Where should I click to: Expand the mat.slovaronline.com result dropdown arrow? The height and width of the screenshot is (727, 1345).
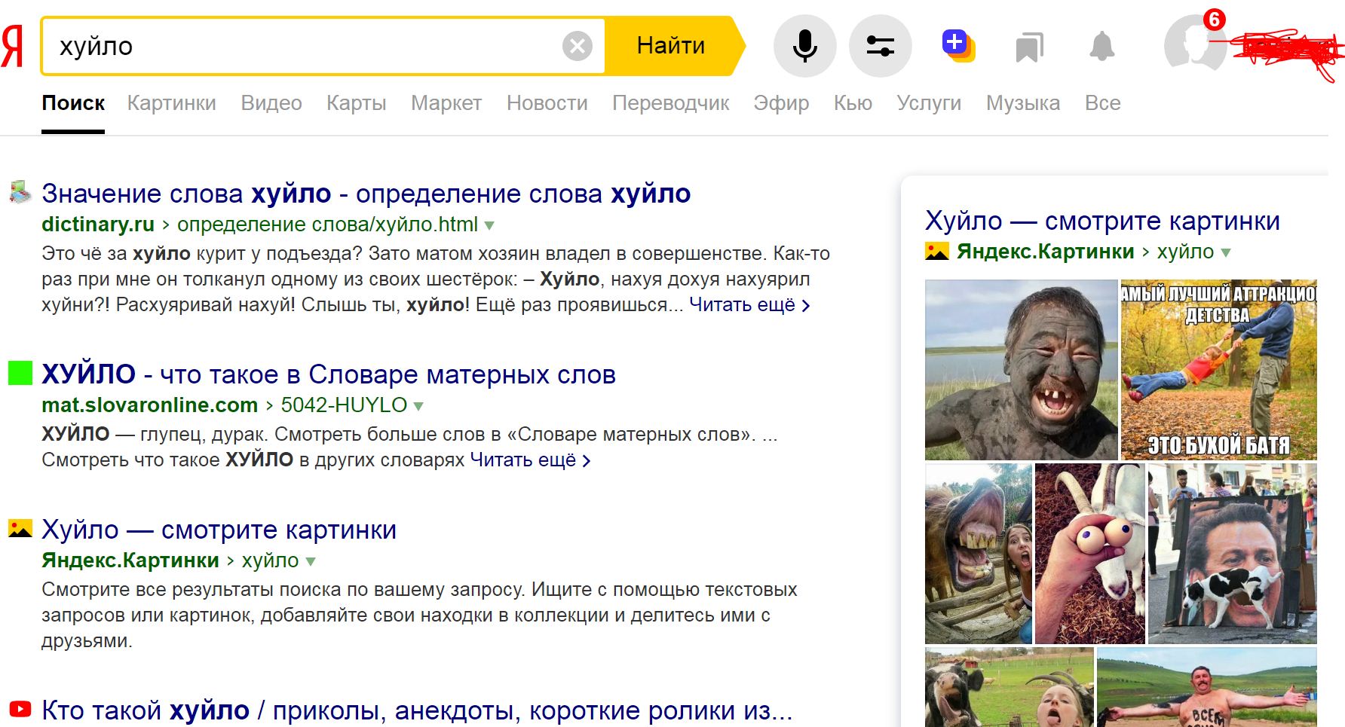click(418, 406)
